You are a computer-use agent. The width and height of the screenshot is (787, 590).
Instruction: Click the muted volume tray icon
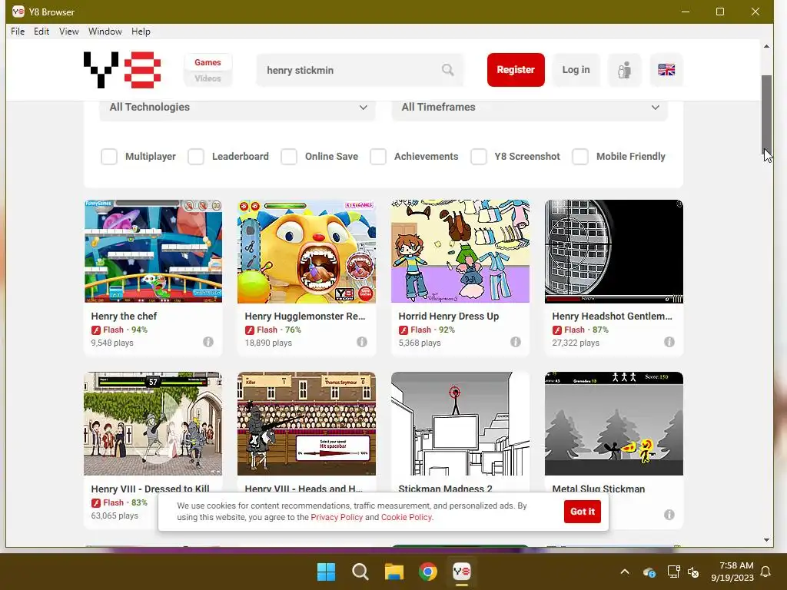693,572
